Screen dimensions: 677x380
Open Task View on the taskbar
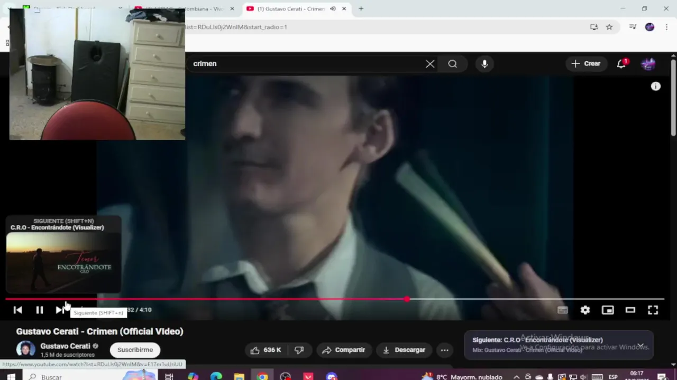169,376
